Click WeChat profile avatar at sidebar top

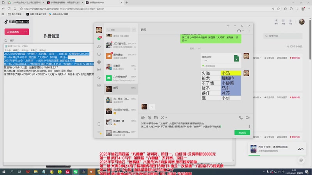point(99,30)
